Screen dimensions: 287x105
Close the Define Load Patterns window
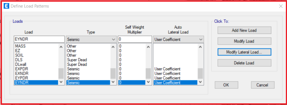(281, 6)
